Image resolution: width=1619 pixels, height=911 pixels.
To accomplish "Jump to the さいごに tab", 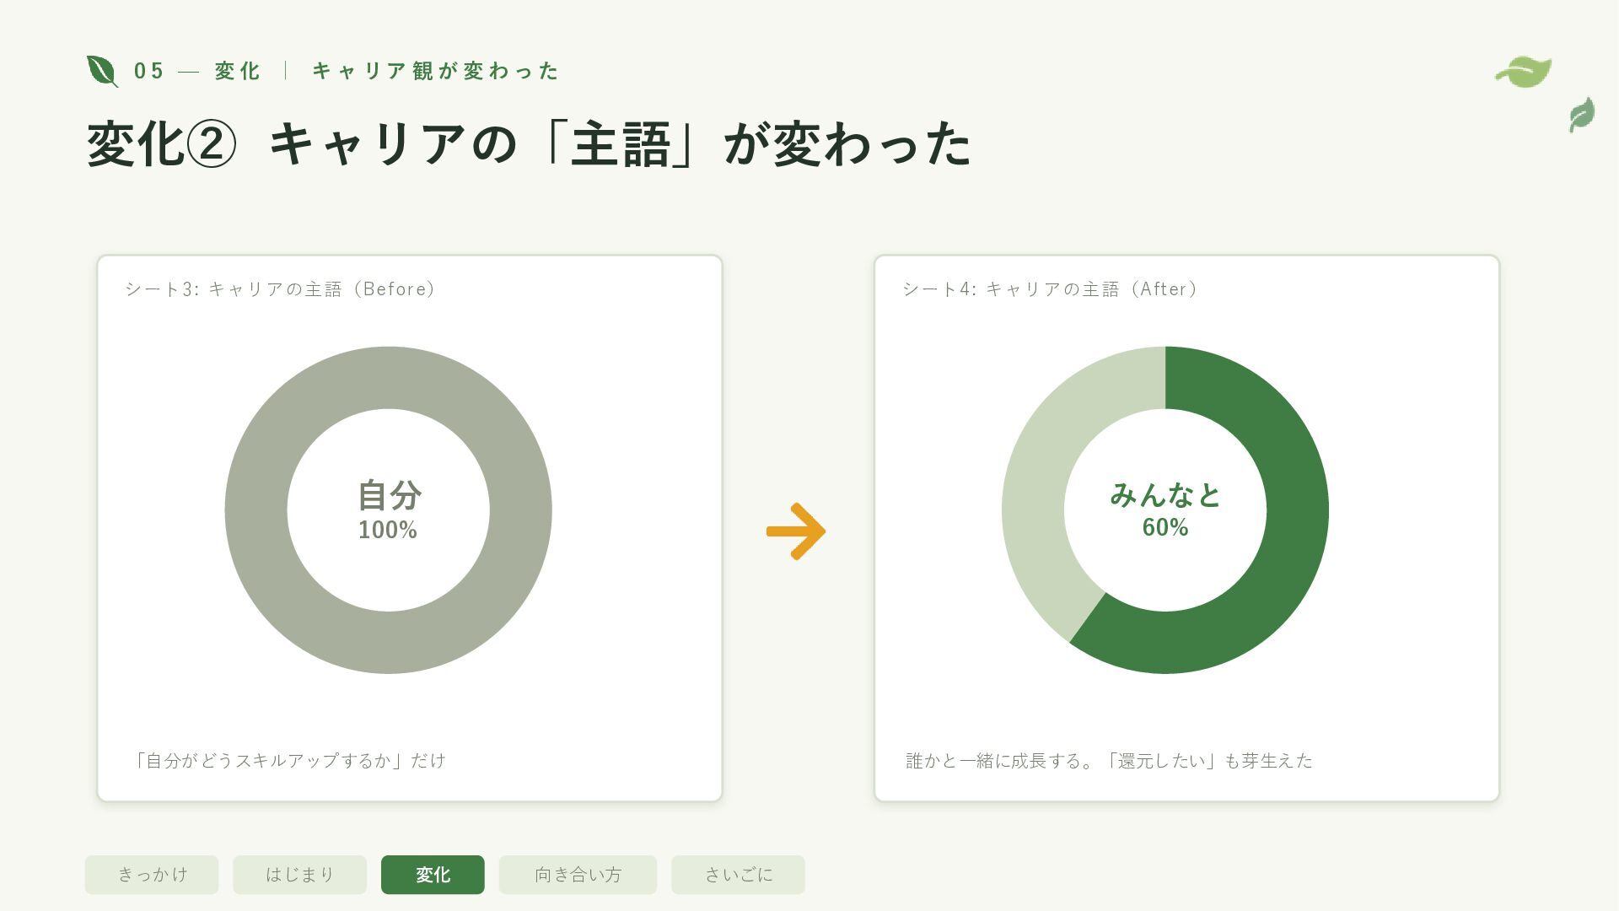I will pyautogui.click(x=738, y=875).
